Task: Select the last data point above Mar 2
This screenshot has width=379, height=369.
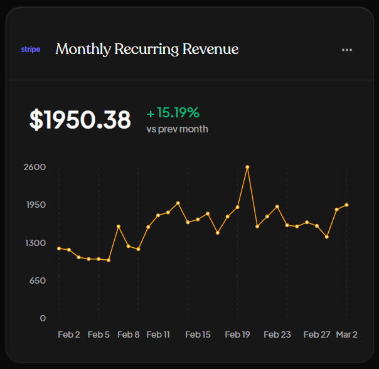Action: [346, 205]
